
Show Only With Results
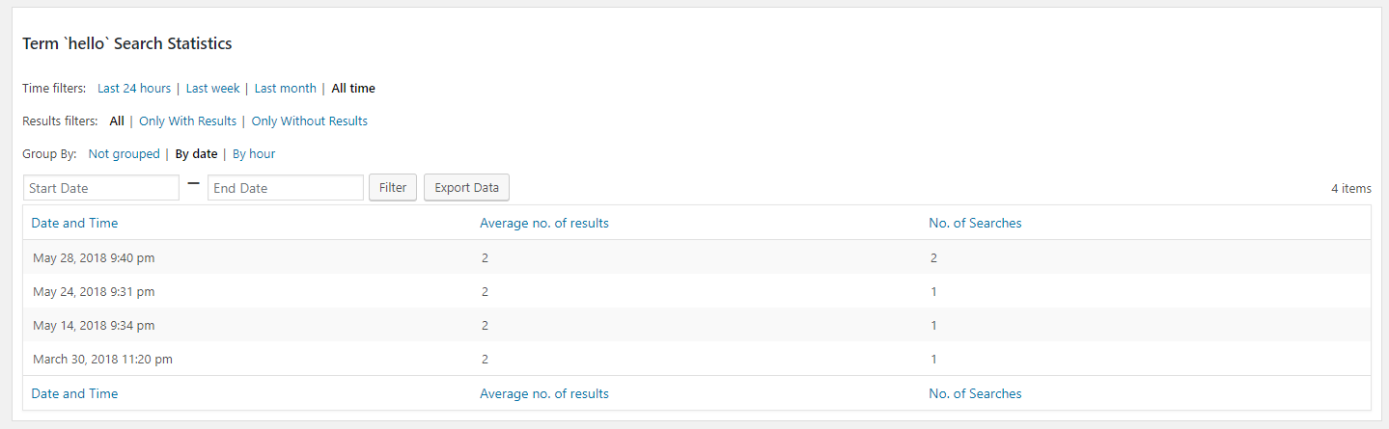(187, 121)
